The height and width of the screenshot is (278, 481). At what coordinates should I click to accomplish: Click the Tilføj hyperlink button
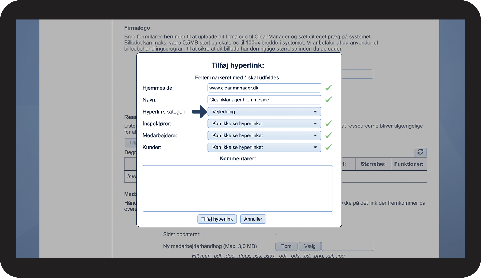point(217,219)
